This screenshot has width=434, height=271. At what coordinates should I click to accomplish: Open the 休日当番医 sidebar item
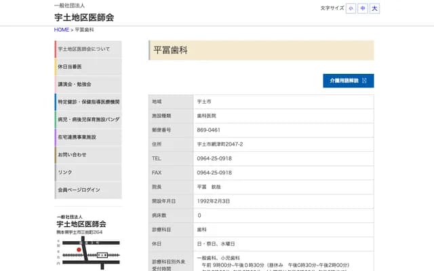pyautogui.click(x=88, y=66)
